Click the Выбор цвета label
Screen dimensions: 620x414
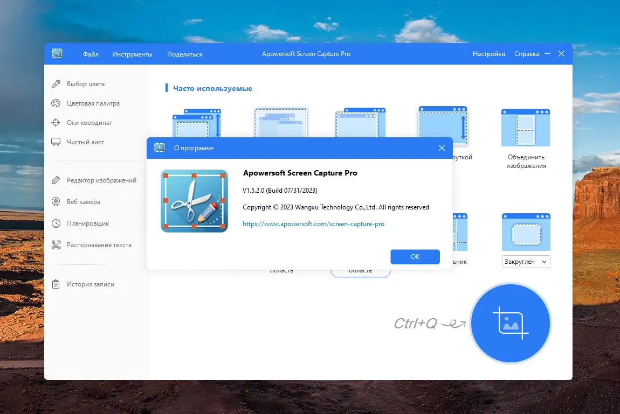click(85, 83)
